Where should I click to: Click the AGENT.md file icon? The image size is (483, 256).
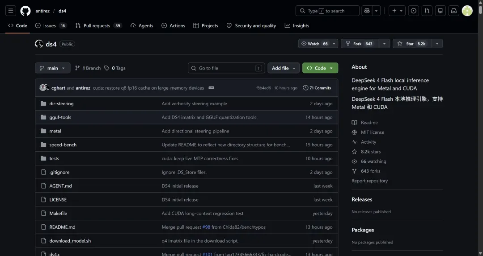[x=43, y=186]
